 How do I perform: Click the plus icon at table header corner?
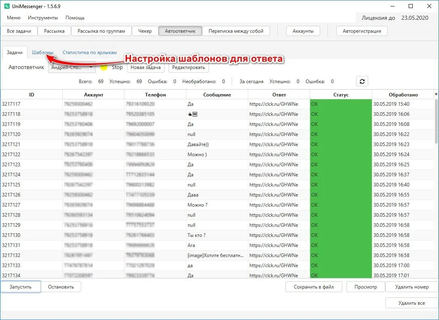(x=436, y=94)
